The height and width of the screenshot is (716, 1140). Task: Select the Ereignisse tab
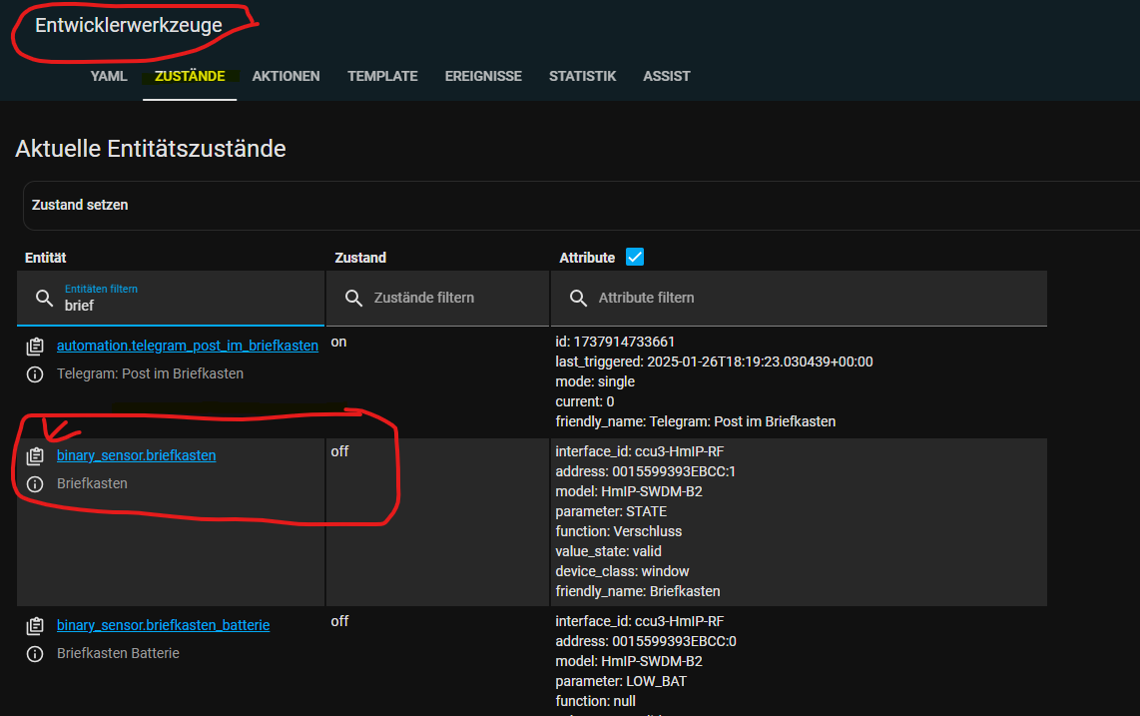483,77
